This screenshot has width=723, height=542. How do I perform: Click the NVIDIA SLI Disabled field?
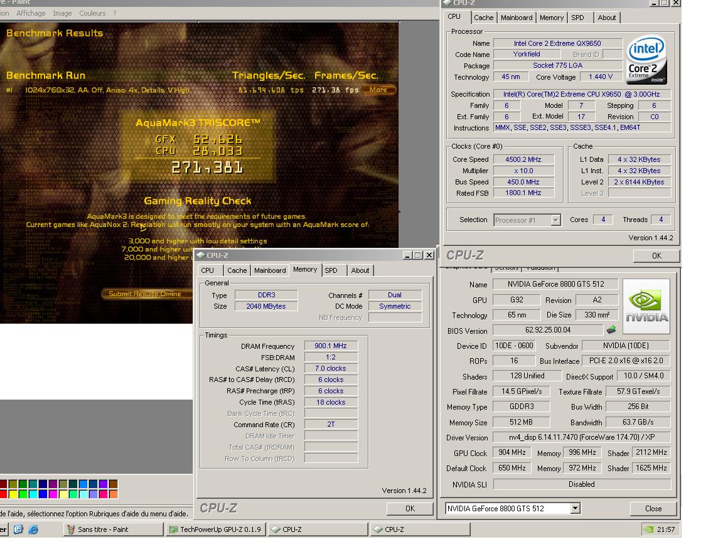(581, 484)
